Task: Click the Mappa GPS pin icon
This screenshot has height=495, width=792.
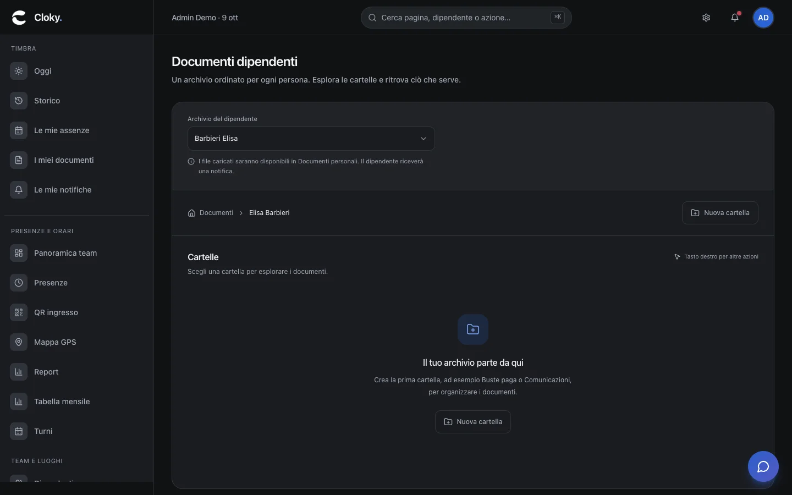Action: click(19, 342)
